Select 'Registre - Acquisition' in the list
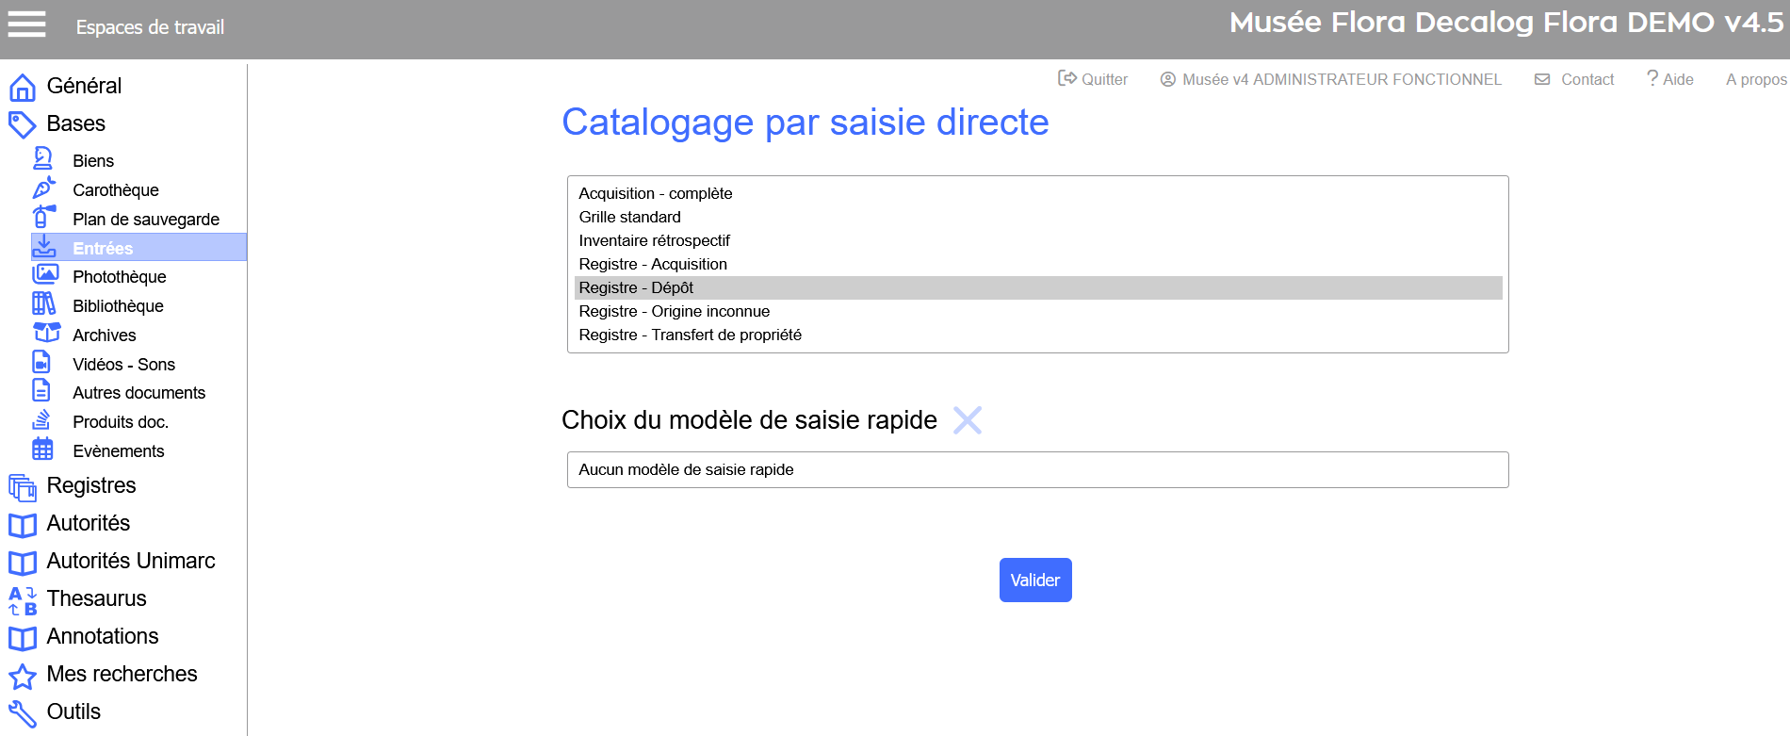The width and height of the screenshot is (1790, 736). click(x=652, y=264)
